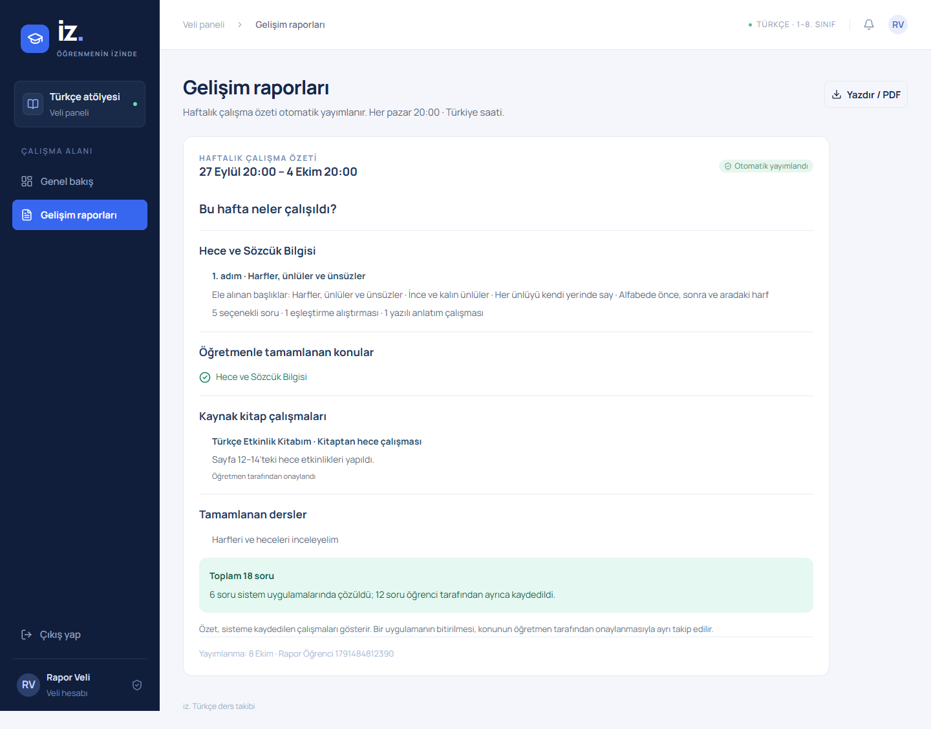Image resolution: width=931 pixels, height=729 pixels.
Task: Click the RV avatar in sidebar footer
Action: coord(28,685)
